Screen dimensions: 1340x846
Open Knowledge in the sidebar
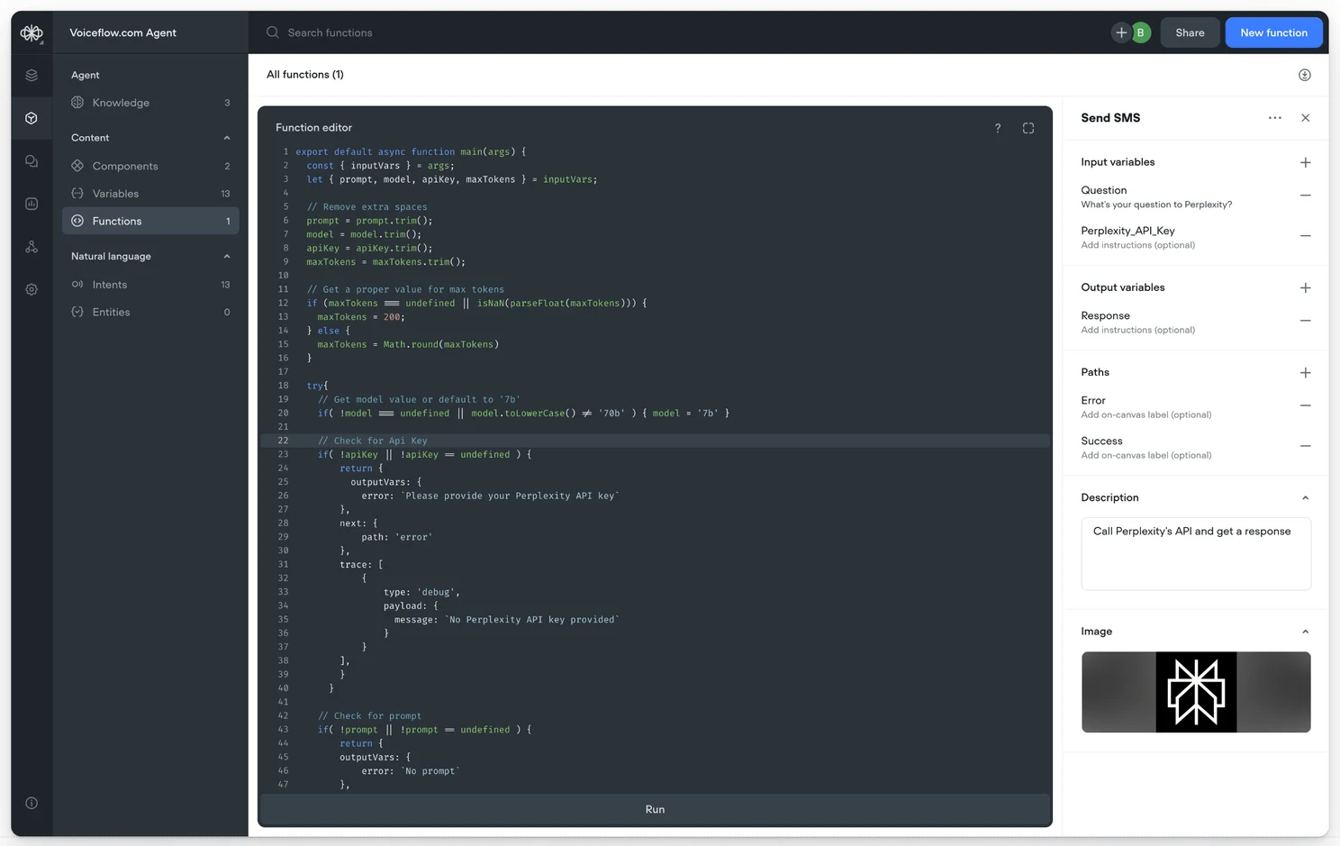pyautogui.click(x=150, y=103)
